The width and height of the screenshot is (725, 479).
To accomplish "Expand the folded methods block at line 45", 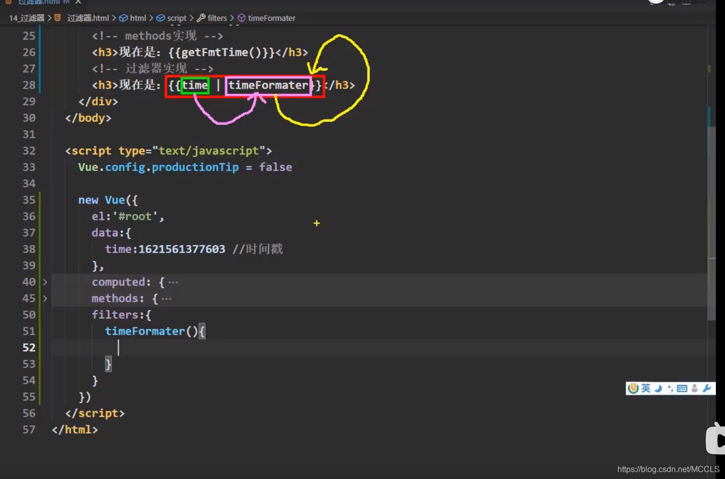I will click(x=45, y=298).
